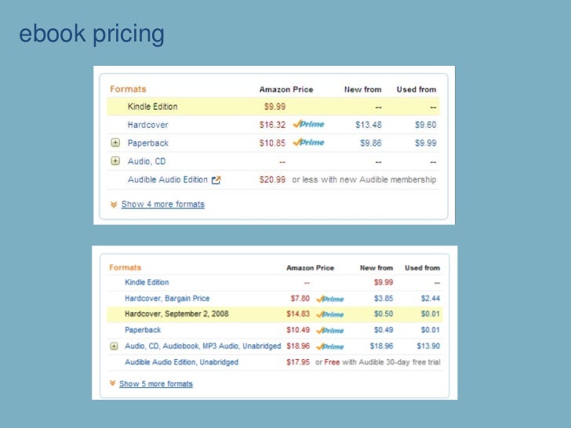Click Paperback used from $9.99 price
Viewport: 571px width, 428px height.
(425, 143)
